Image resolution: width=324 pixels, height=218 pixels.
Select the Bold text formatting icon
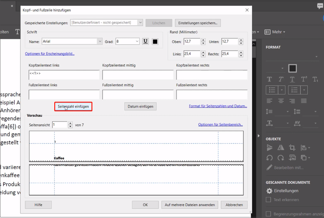click(x=269, y=79)
